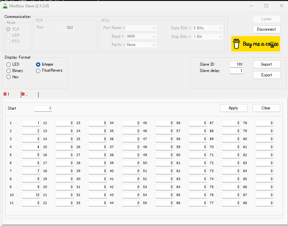Open the Parity dropdown

(141, 45)
